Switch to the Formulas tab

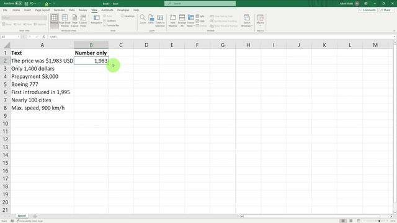click(60, 10)
